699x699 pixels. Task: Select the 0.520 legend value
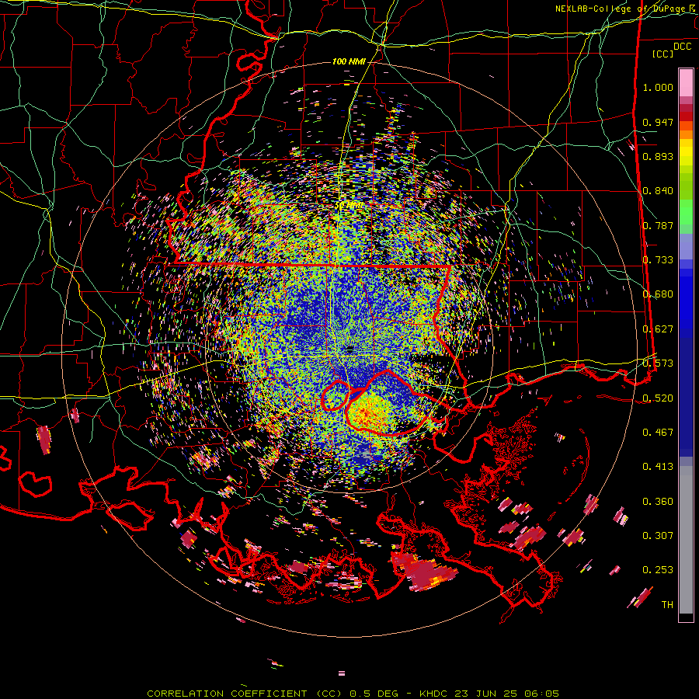tap(658, 398)
